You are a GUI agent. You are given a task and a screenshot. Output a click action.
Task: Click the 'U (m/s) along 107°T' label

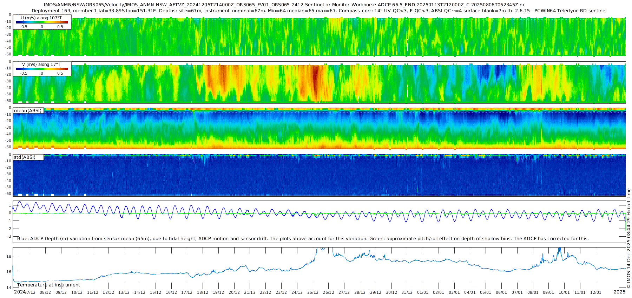tap(41, 18)
